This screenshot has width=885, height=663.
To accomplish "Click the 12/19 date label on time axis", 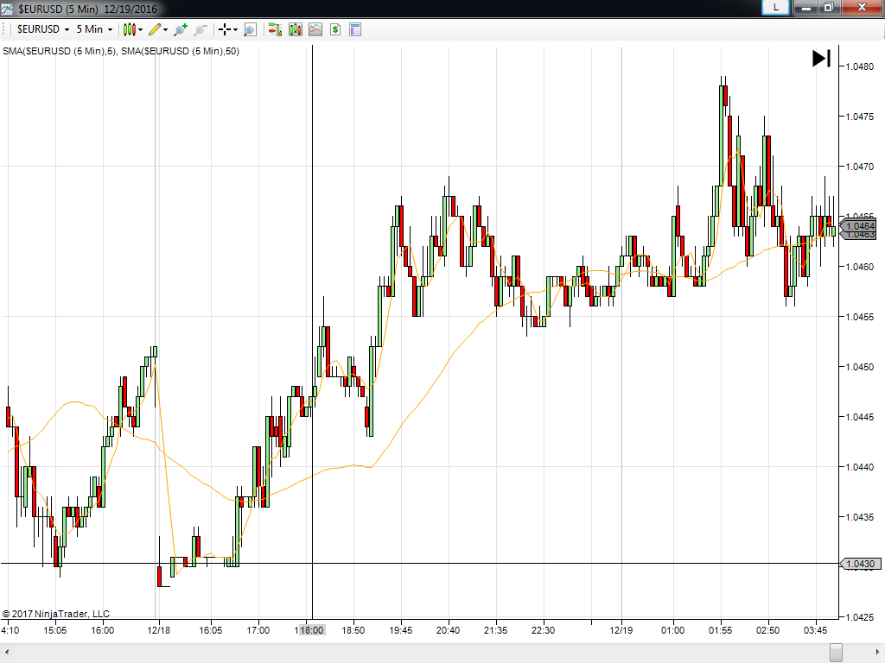I will point(621,630).
